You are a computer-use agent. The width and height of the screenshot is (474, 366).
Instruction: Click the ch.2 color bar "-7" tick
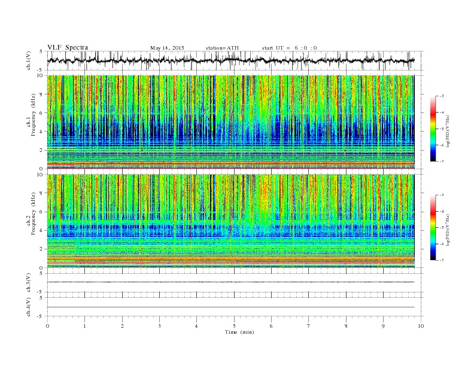click(441, 260)
